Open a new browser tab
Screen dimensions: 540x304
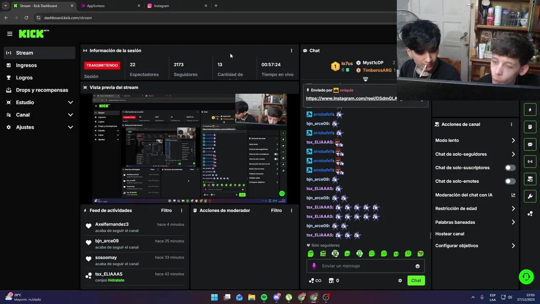pyautogui.click(x=216, y=6)
